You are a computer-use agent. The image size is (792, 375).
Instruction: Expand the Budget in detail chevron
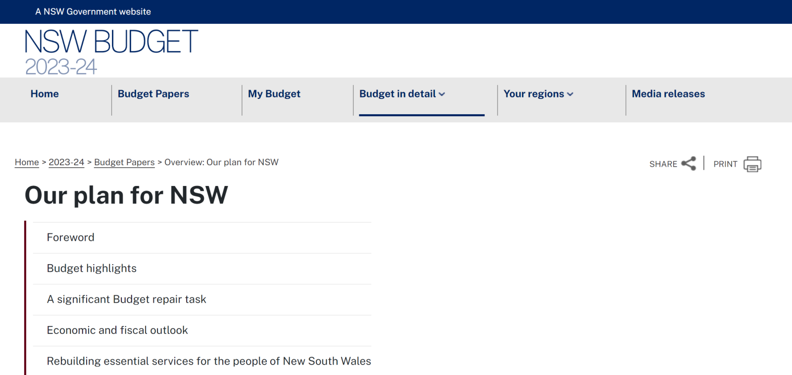[442, 94]
